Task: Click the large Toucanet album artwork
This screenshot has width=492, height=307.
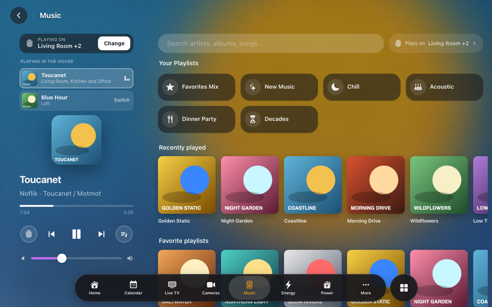Action: (x=76, y=140)
